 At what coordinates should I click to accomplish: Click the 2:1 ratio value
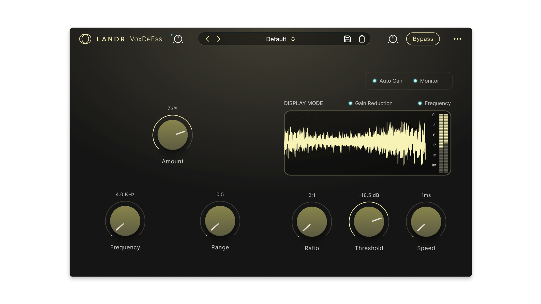point(312,195)
